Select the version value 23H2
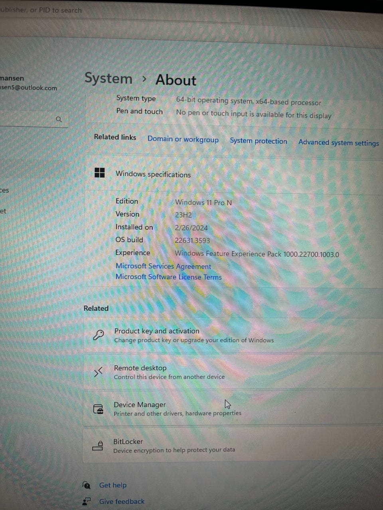The width and height of the screenshot is (383, 510). (183, 215)
